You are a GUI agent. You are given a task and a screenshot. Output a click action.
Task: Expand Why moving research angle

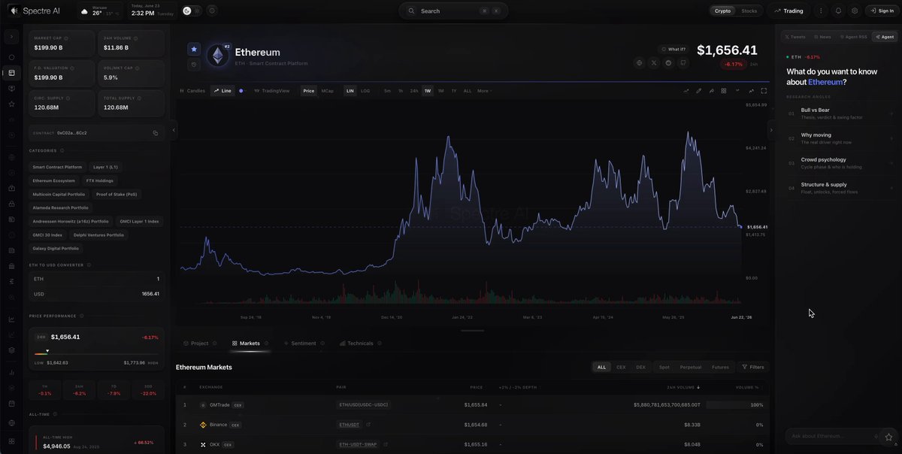(x=840, y=138)
